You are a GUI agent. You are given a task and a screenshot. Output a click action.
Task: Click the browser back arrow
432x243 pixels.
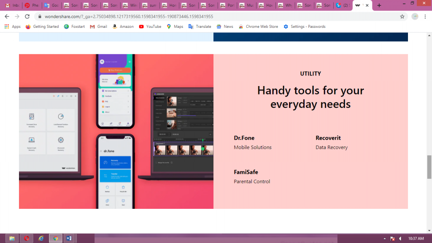point(7,16)
